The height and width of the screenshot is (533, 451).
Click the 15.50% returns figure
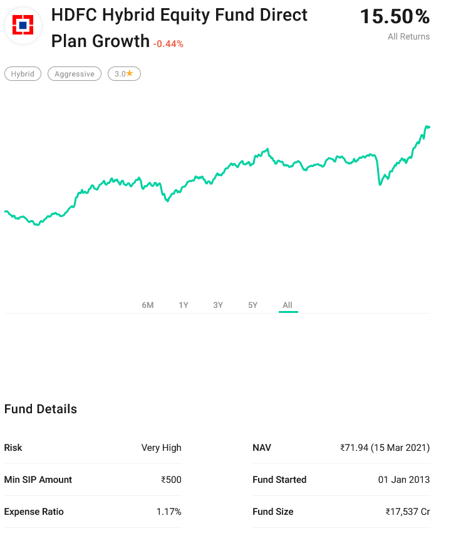395,17
